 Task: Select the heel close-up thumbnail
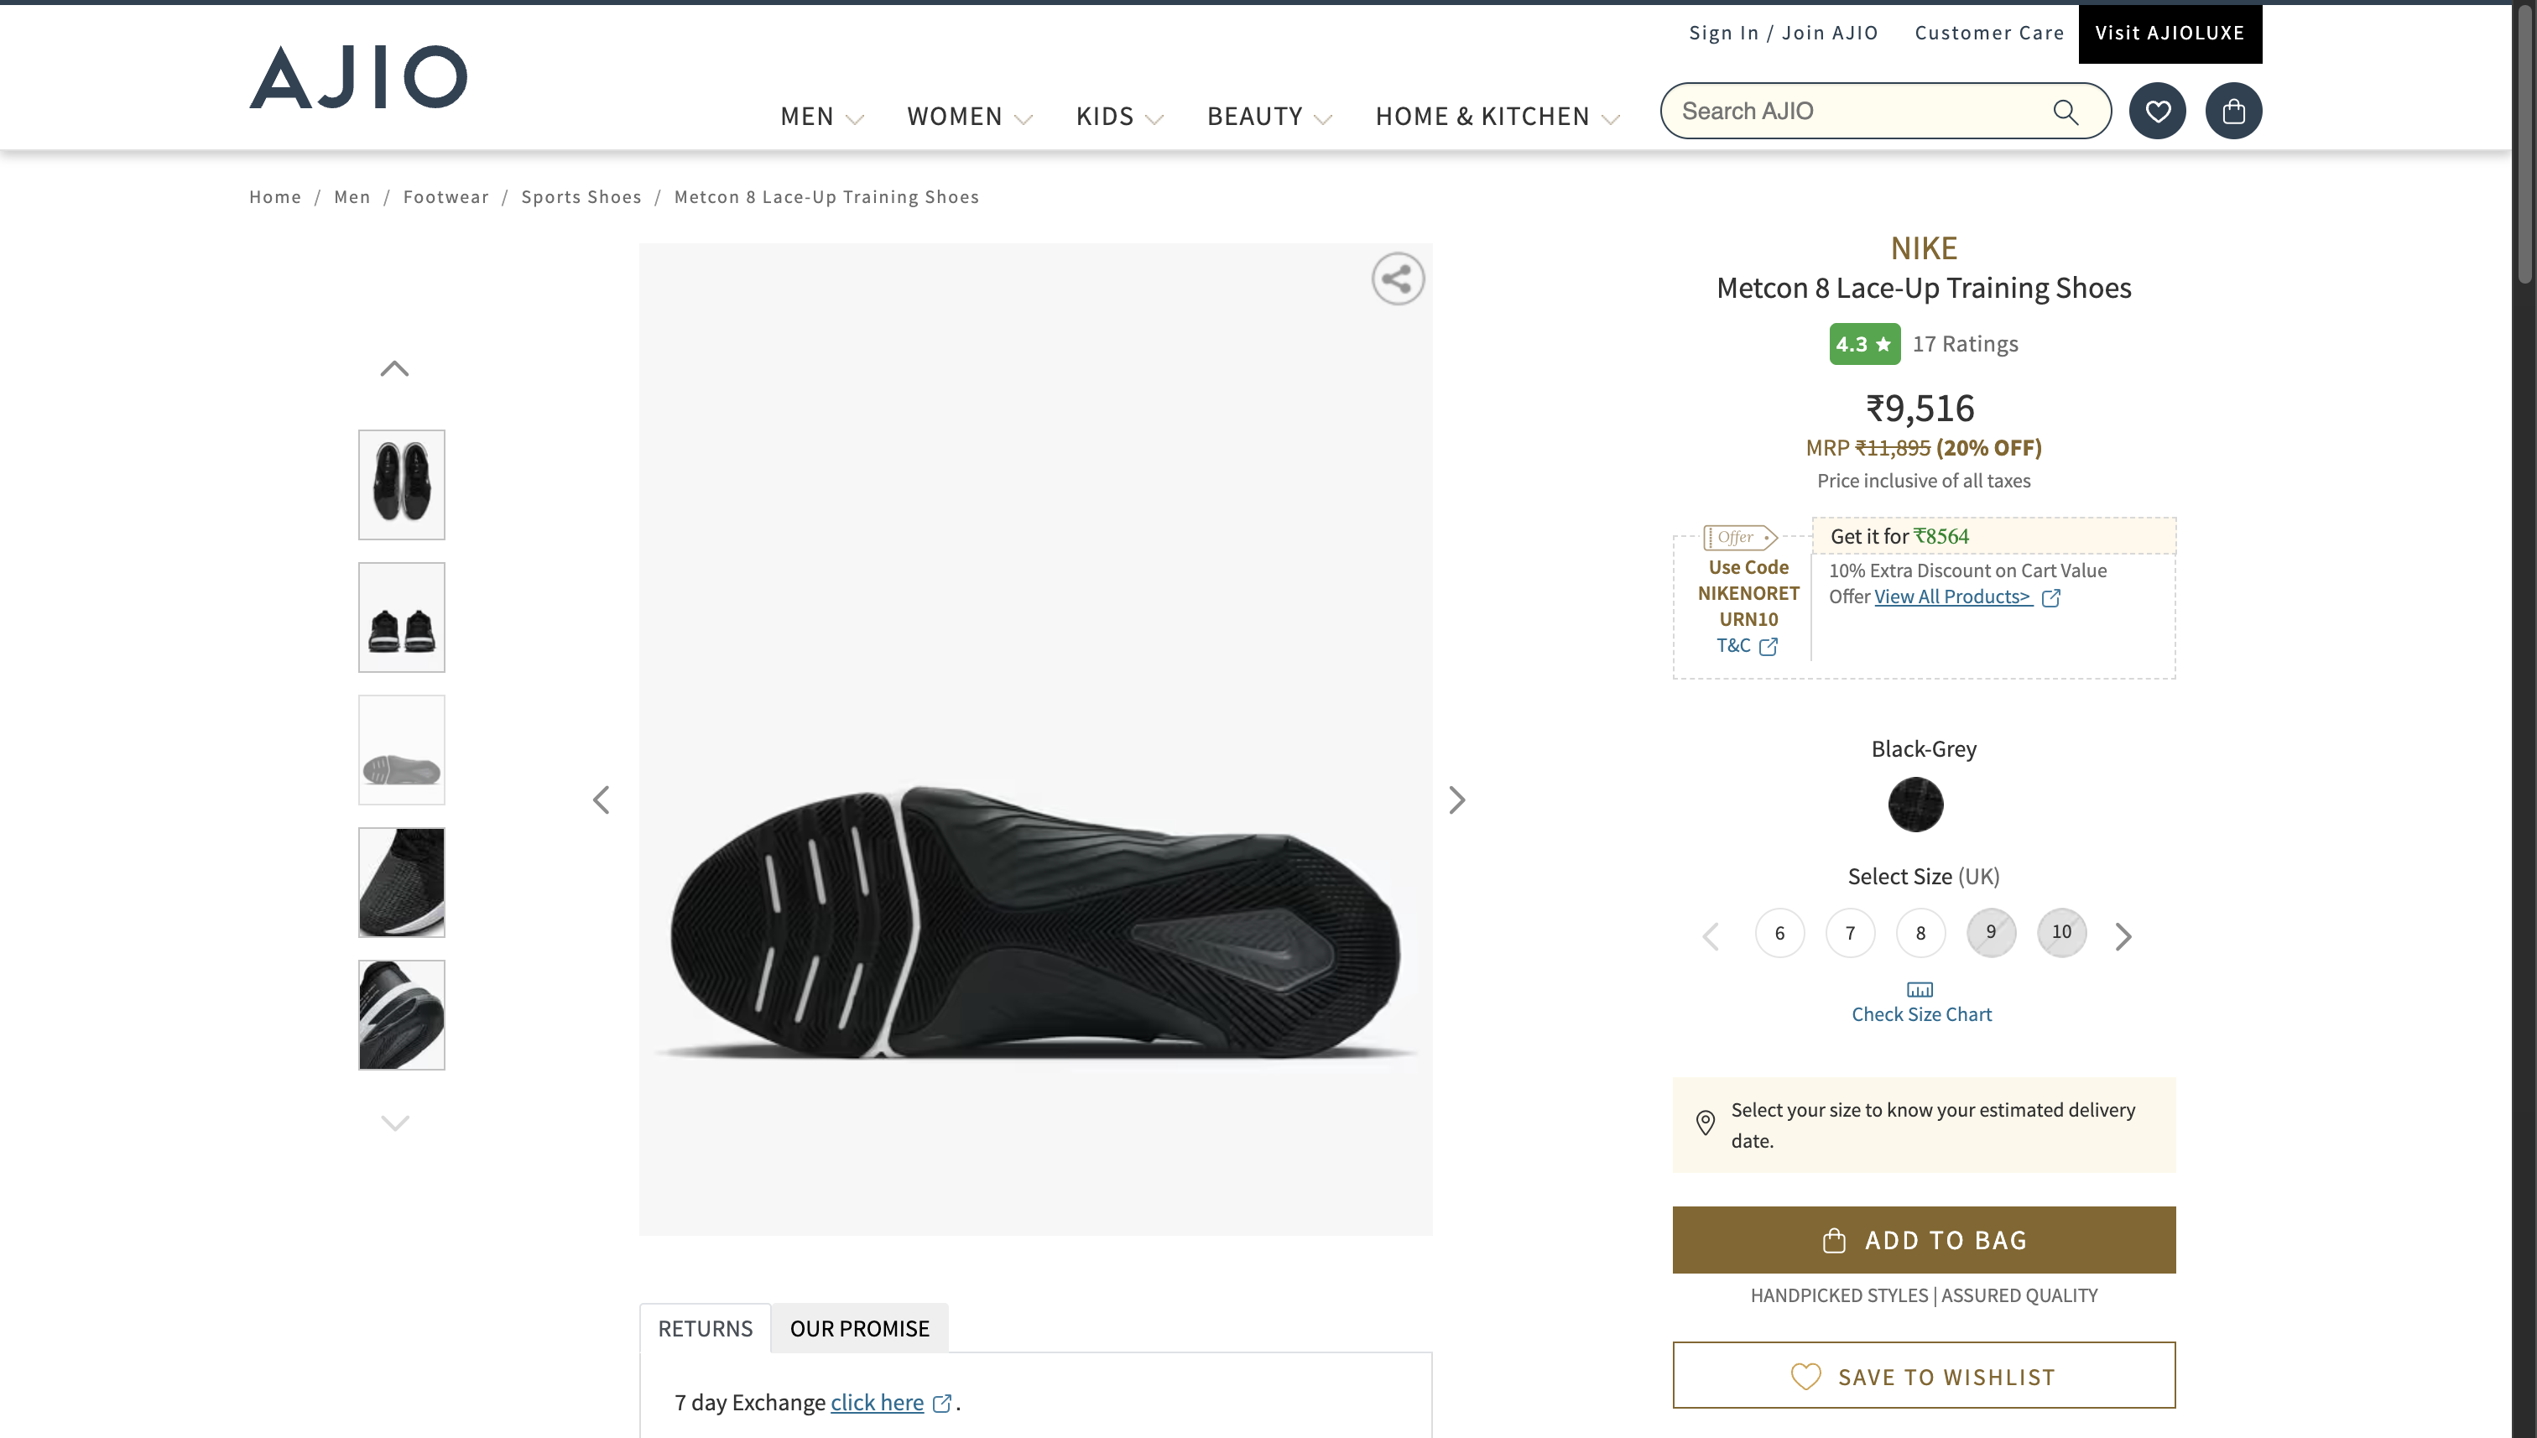pyautogui.click(x=402, y=1014)
